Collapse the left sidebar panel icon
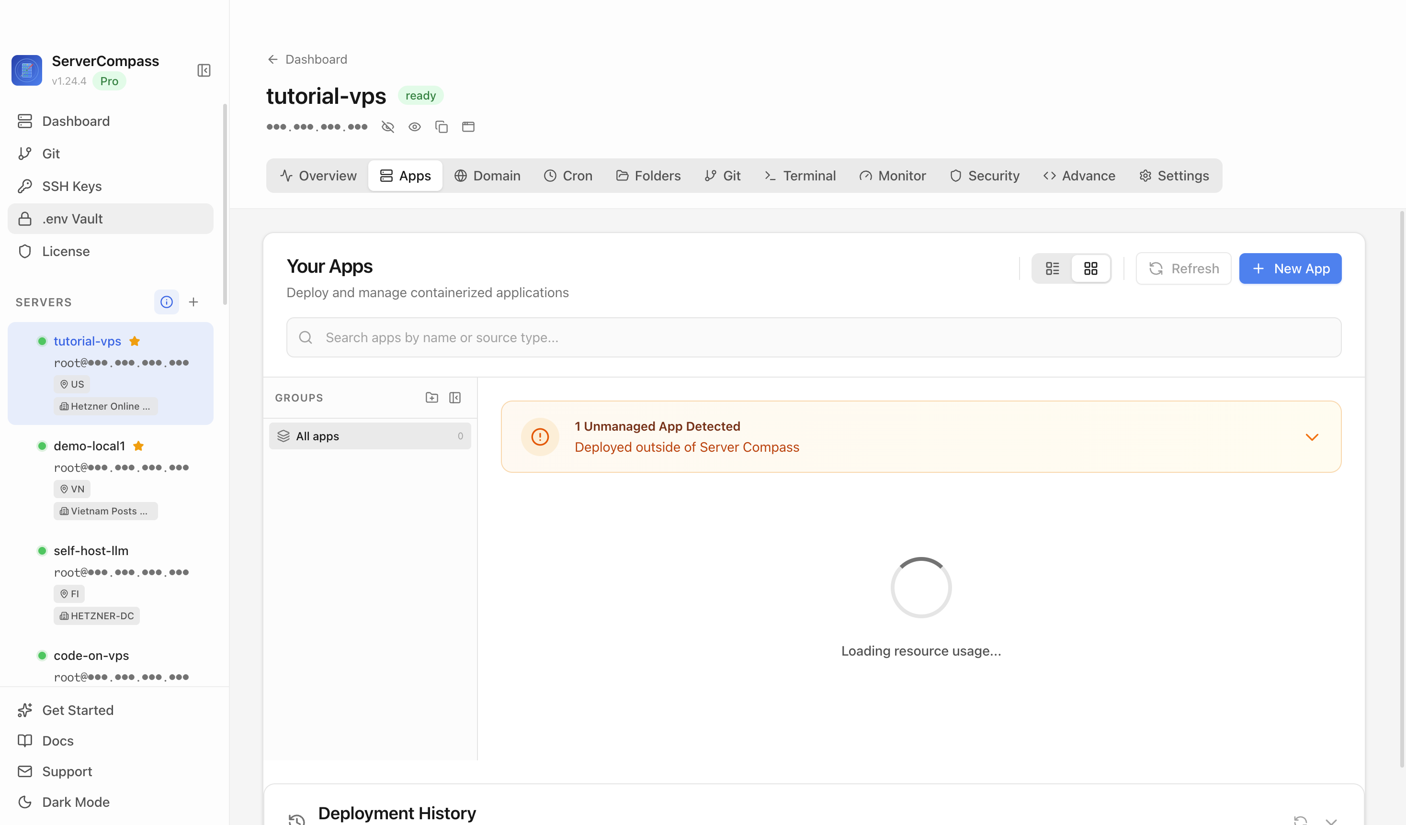This screenshot has height=825, width=1406. click(204, 70)
